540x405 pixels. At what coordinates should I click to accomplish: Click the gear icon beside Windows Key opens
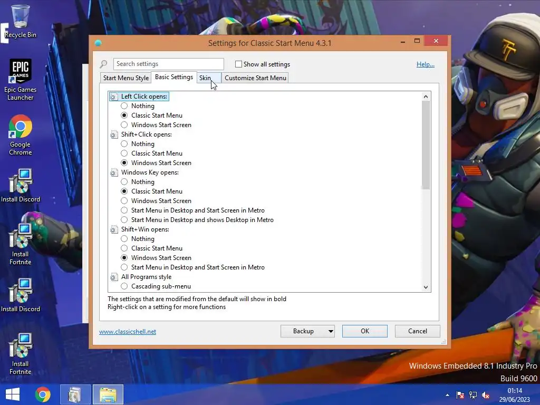click(x=114, y=172)
